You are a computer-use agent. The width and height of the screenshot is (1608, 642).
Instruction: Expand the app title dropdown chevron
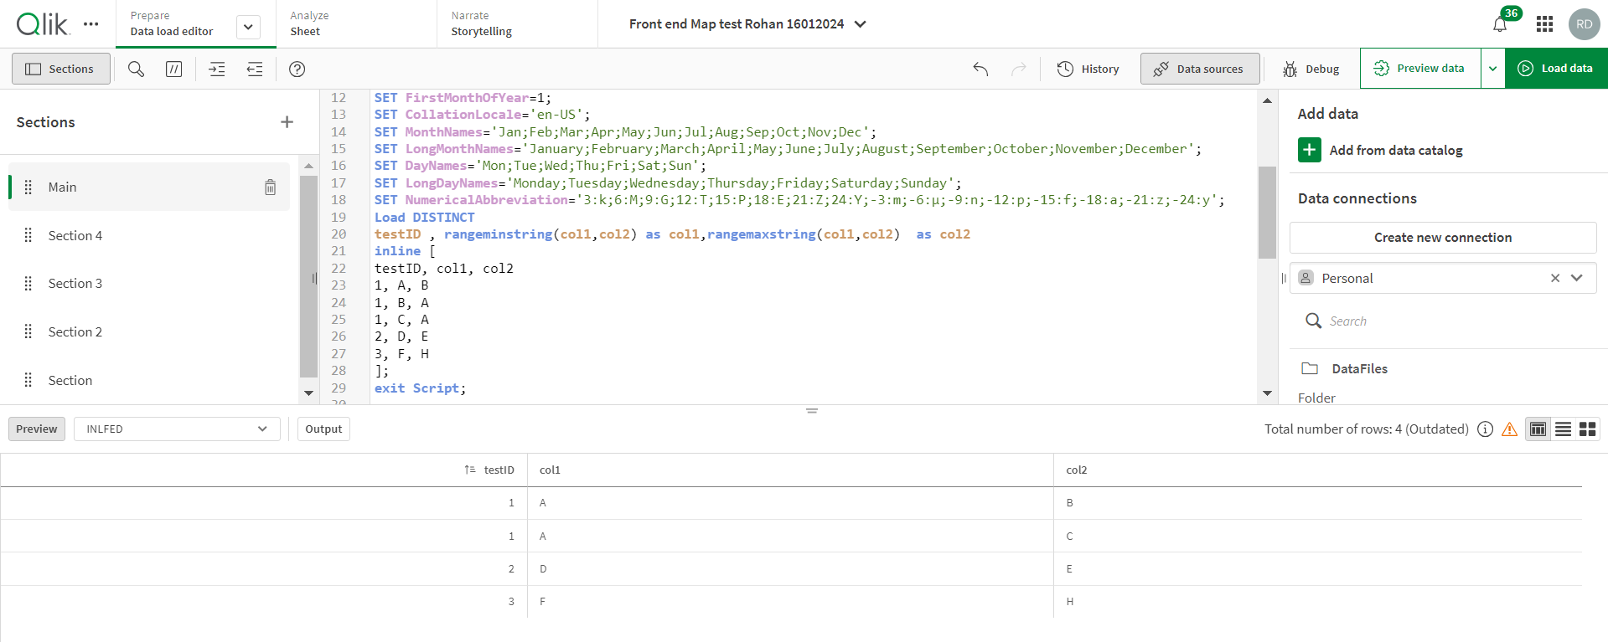[x=861, y=24]
